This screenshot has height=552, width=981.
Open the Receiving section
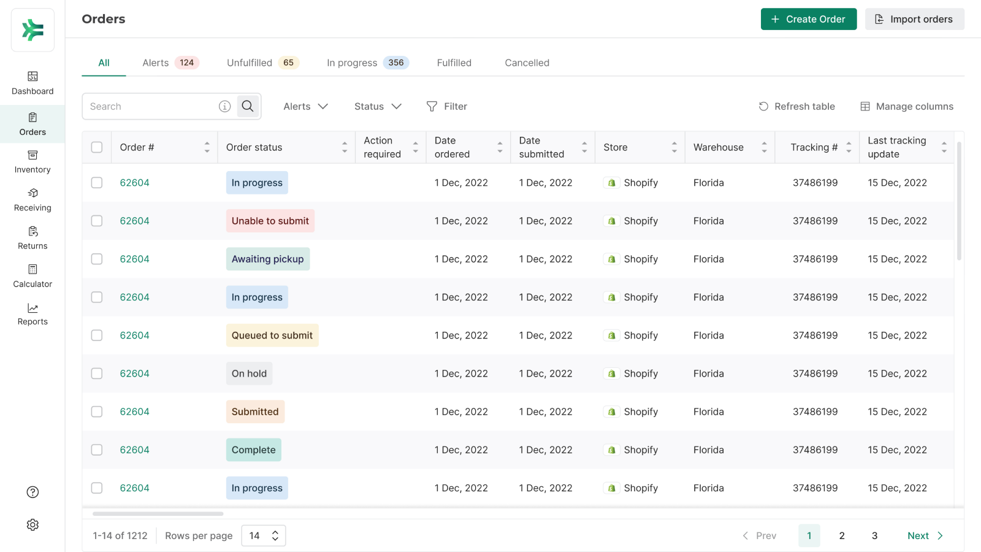pyautogui.click(x=32, y=200)
